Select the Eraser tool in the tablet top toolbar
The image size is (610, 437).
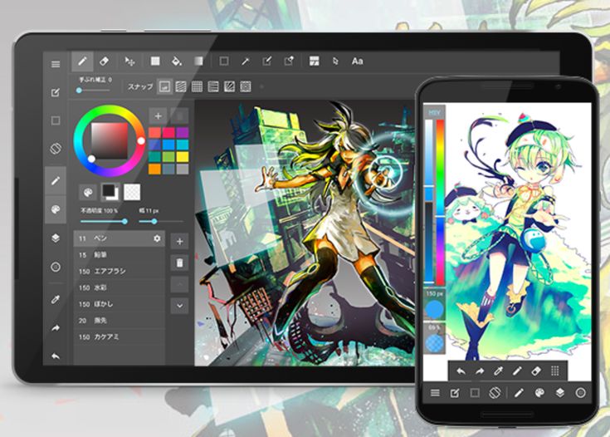[105, 61]
